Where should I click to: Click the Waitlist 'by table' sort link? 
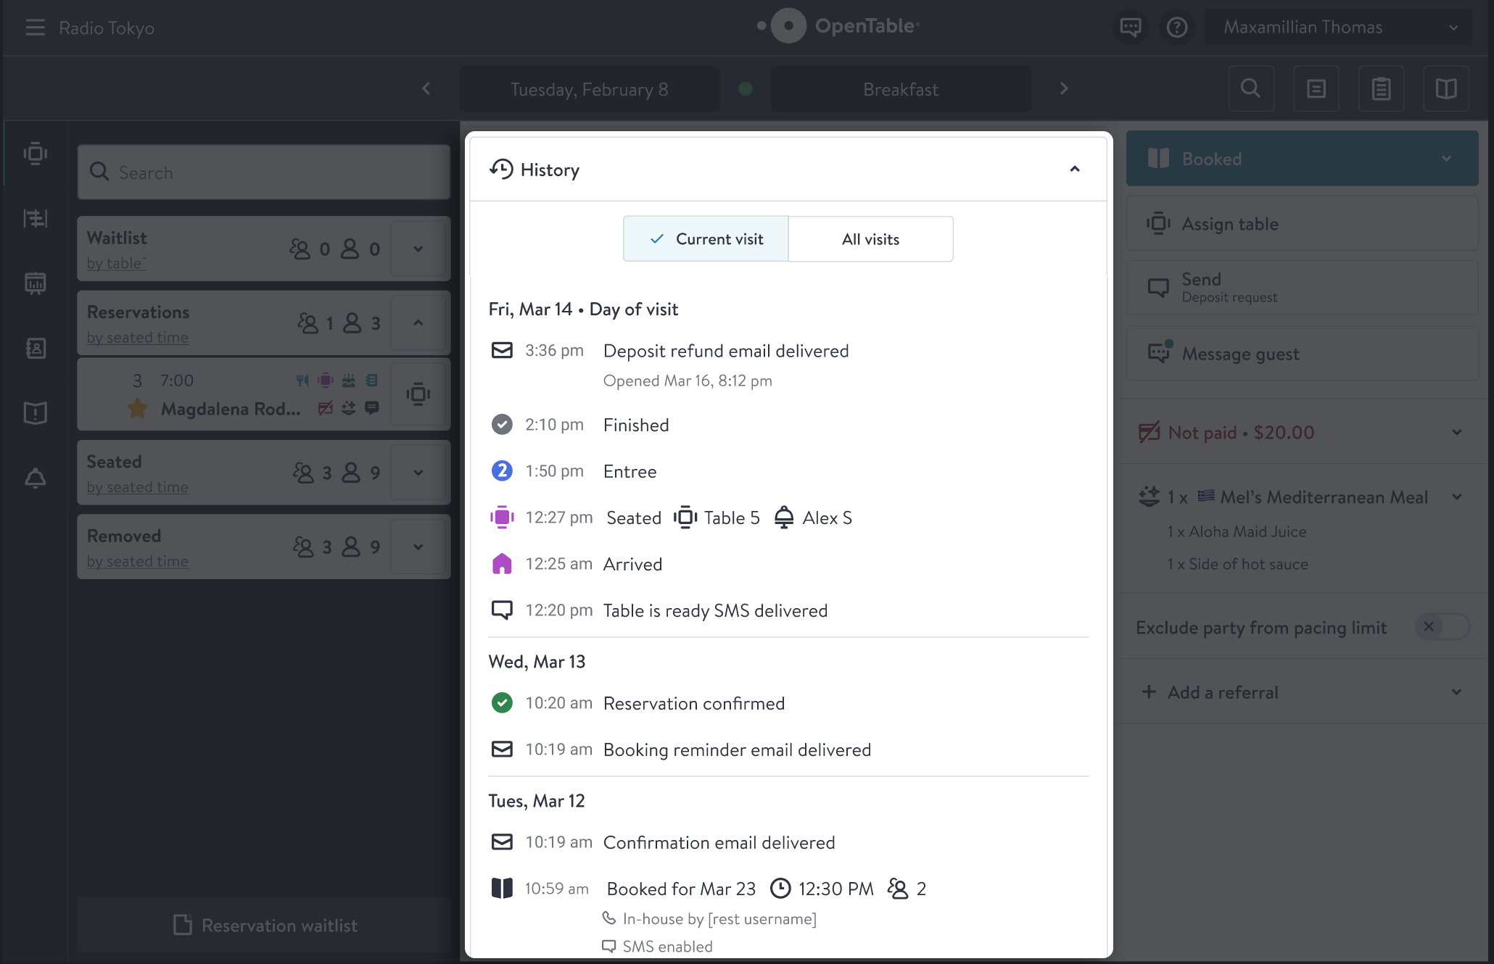click(x=116, y=263)
